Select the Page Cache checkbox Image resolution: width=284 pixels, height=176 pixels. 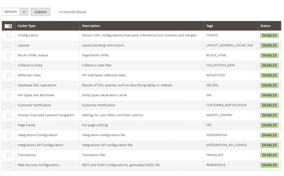pos(8,125)
